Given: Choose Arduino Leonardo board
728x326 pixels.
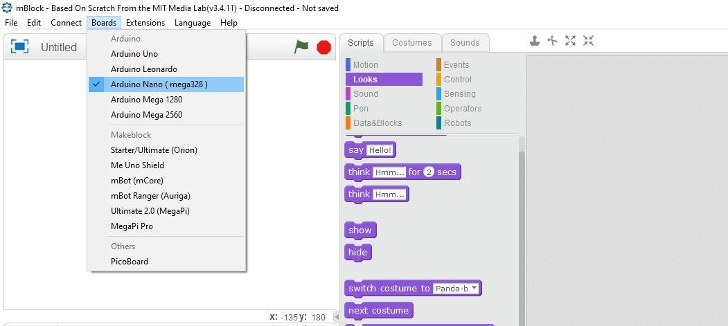Looking at the screenshot, I should (166, 69).
